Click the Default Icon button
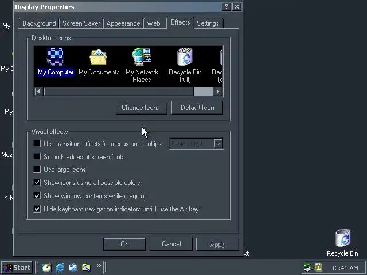This screenshot has height=275, width=367. [x=197, y=108]
